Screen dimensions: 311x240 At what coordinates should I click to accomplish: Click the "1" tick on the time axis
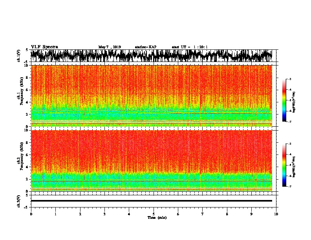(55, 214)
